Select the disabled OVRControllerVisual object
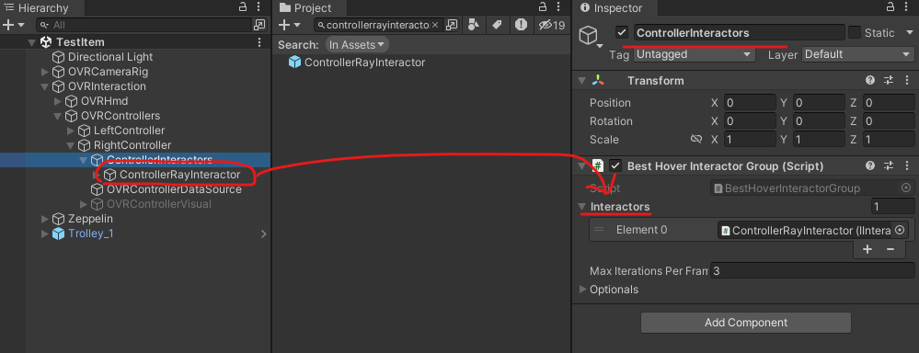This screenshot has height=353, width=919. click(x=158, y=204)
